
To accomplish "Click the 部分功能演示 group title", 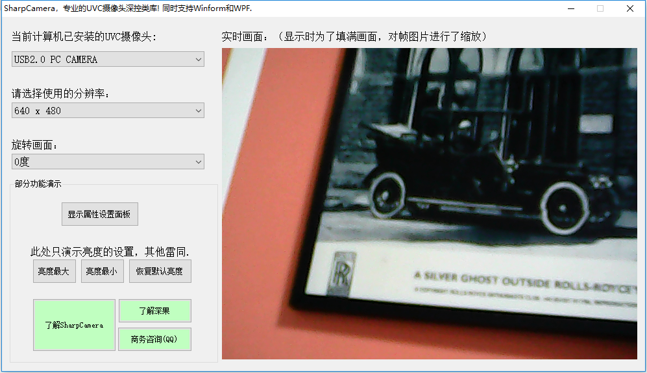I will (38, 184).
